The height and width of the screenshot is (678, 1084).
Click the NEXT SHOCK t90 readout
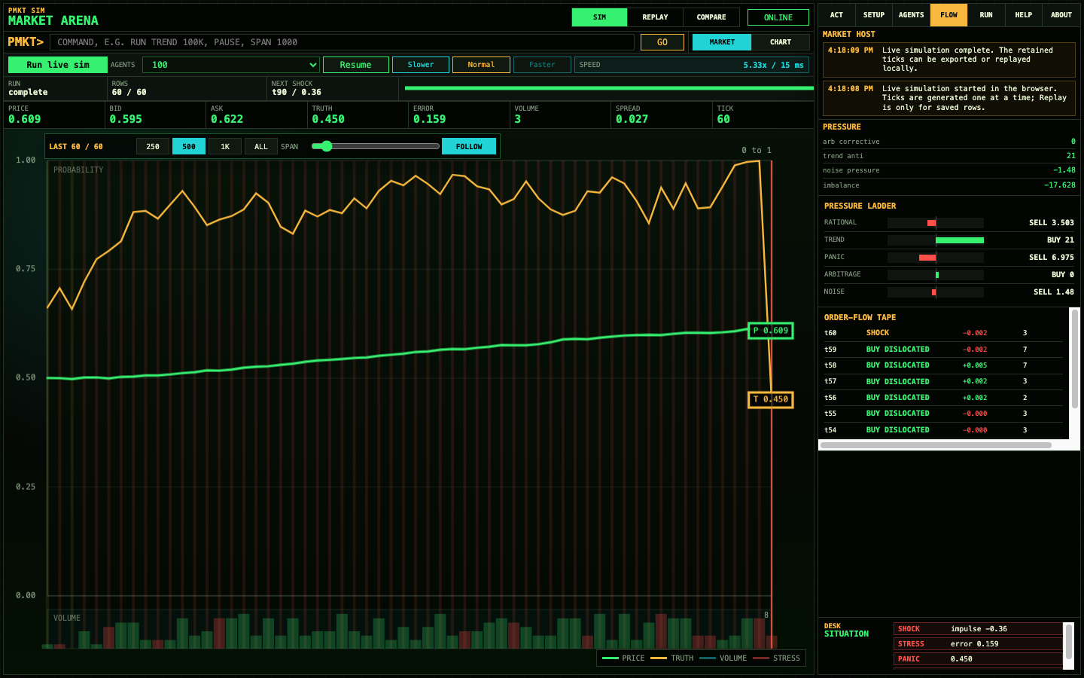[296, 93]
